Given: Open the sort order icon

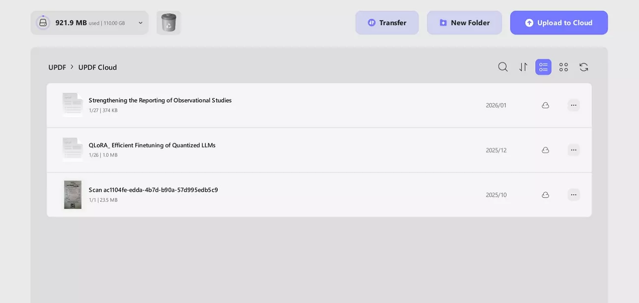Looking at the screenshot, I should coord(523,67).
